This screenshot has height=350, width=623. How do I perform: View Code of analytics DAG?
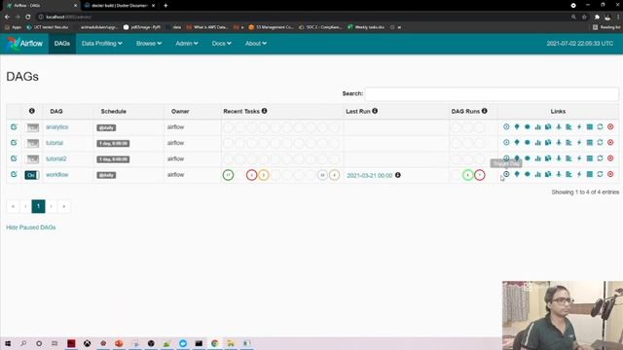tap(579, 127)
